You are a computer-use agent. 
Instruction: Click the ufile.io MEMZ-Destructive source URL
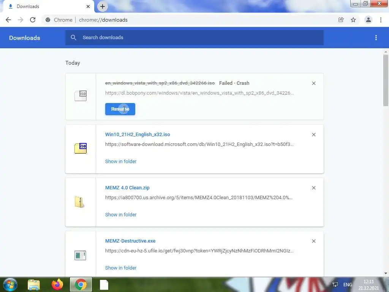coord(199,251)
